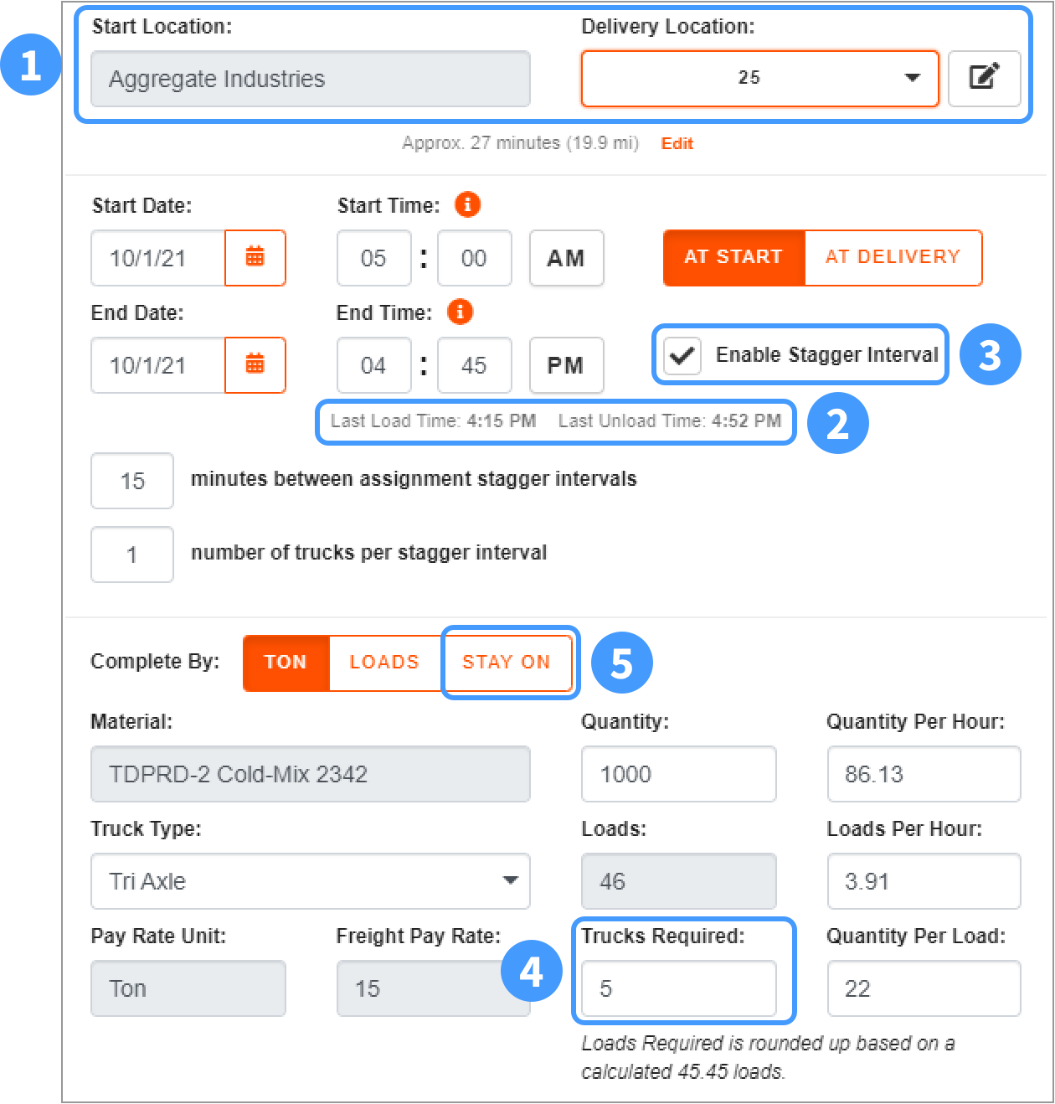This screenshot has width=1055, height=1104.
Task: Select the LOADS complete-by tab
Action: coord(384,662)
